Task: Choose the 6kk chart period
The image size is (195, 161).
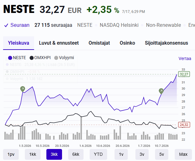Action: tap(76, 155)
